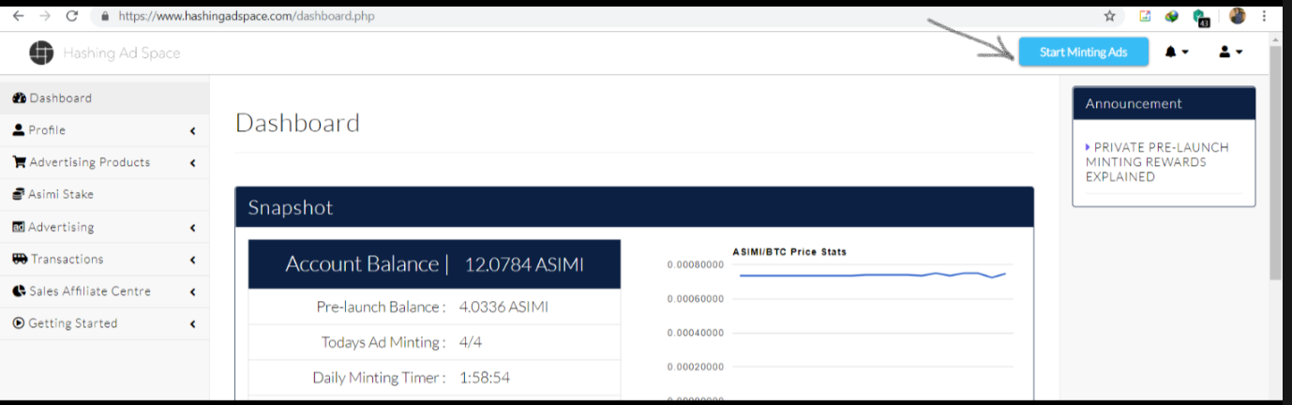Expand the Sales Affiliate Centre chevron
Image resolution: width=1292 pixels, height=405 pixels.
click(192, 292)
